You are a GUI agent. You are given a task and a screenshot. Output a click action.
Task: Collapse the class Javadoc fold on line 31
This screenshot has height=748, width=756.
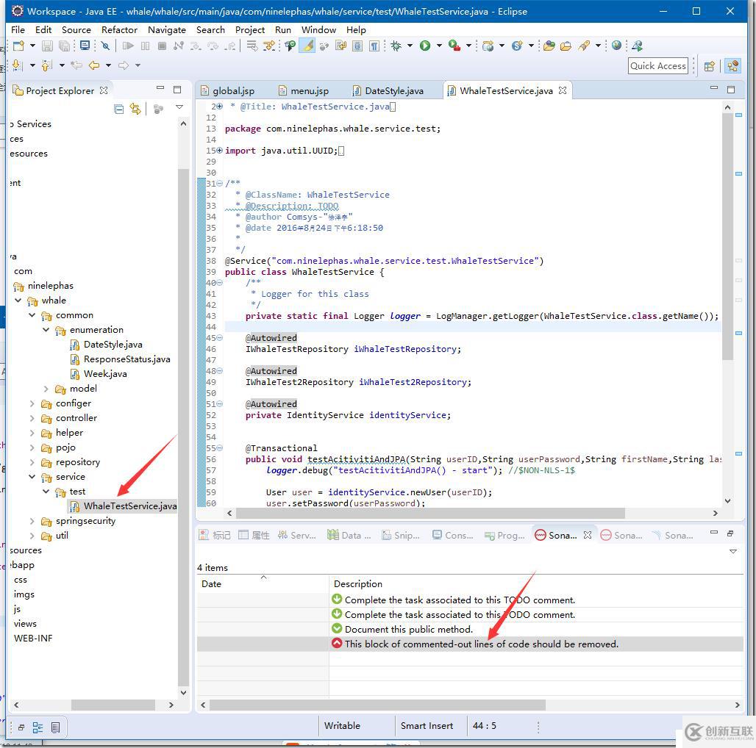[x=220, y=183]
